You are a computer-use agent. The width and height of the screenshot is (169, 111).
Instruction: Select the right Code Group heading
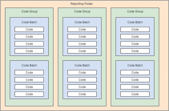(x=135, y=11)
